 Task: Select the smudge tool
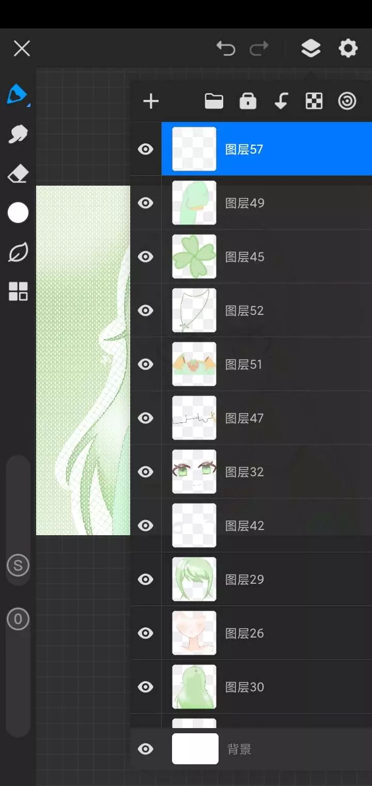(x=18, y=134)
